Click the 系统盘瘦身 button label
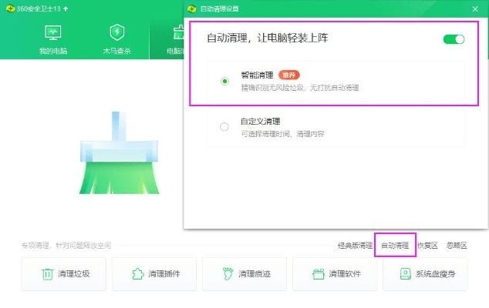 coord(435,274)
